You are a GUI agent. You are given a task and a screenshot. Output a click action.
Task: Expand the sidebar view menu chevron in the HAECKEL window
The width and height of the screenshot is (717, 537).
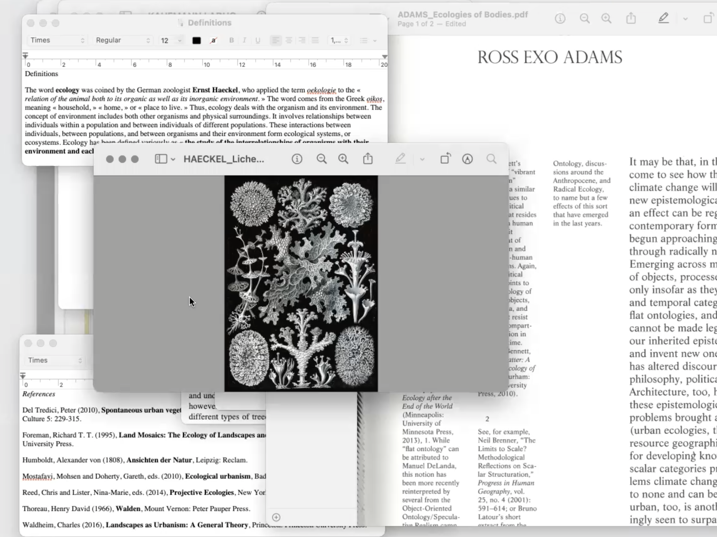click(173, 159)
